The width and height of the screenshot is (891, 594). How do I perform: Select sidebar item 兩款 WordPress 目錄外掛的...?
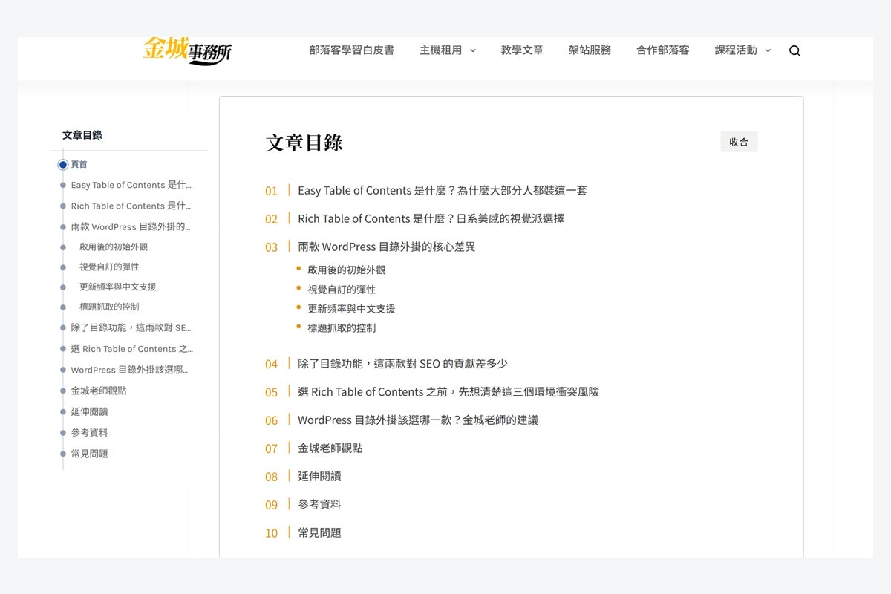coord(131,226)
